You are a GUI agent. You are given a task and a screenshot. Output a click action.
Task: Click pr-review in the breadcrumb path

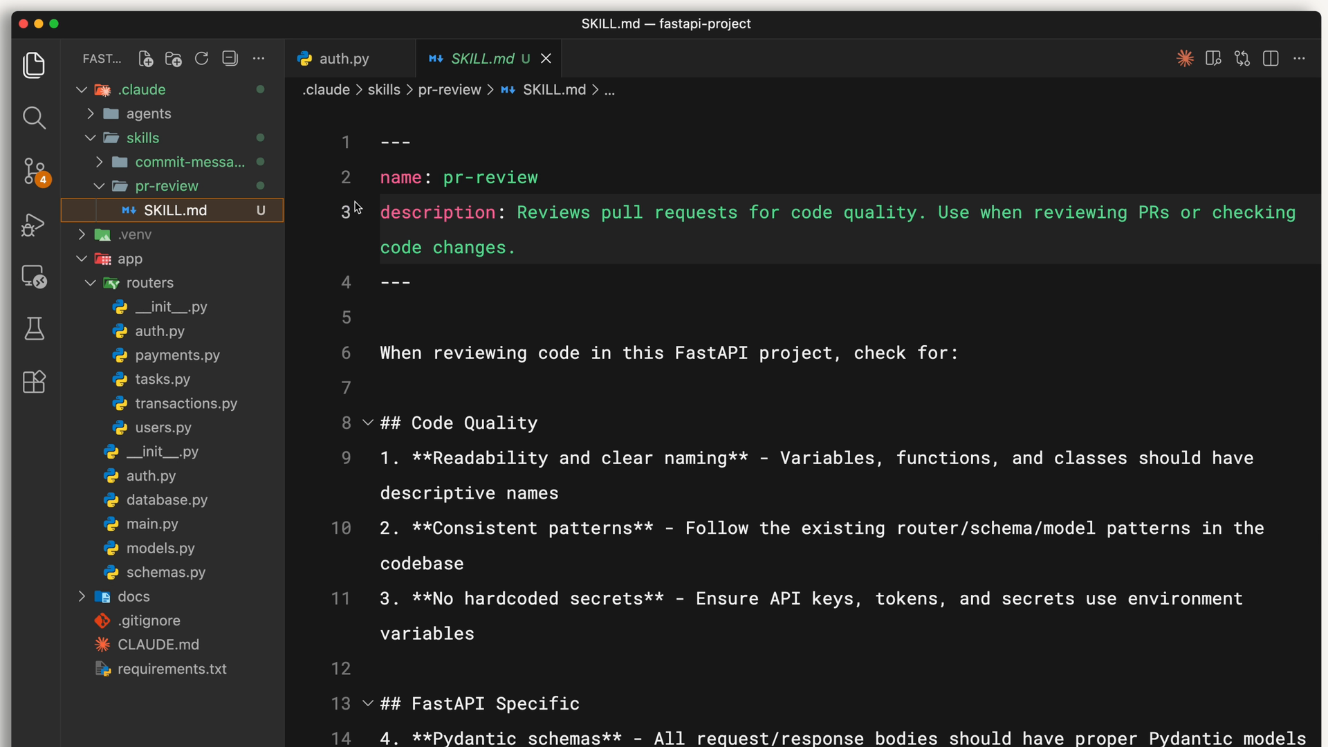pyautogui.click(x=449, y=90)
